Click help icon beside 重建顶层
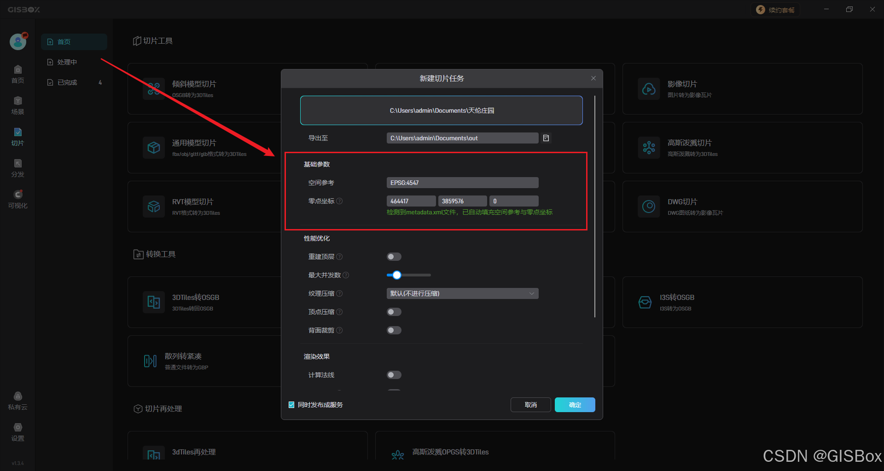 click(x=339, y=257)
